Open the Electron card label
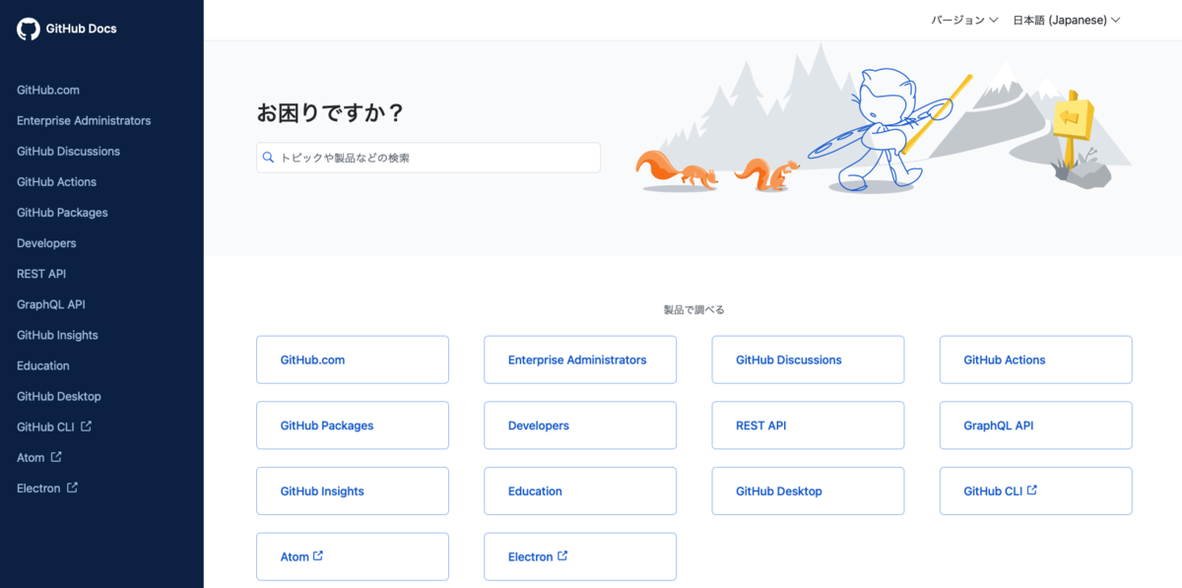1182x588 pixels. [x=530, y=556]
